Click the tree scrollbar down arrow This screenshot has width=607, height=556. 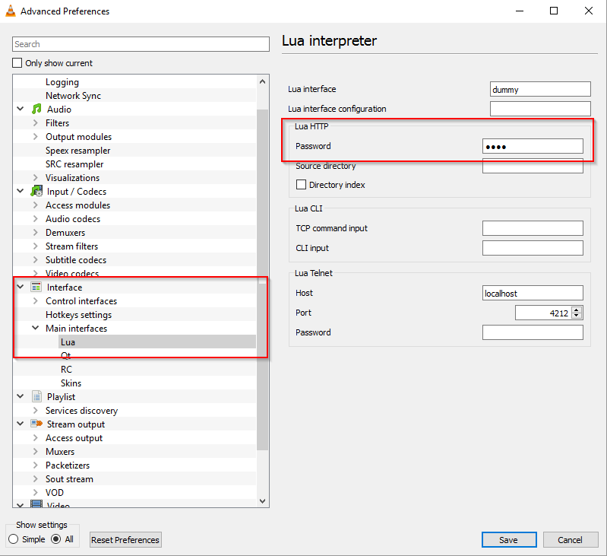pos(262,501)
